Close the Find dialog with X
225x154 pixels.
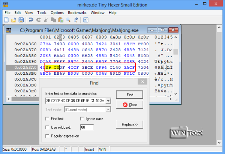142,81
